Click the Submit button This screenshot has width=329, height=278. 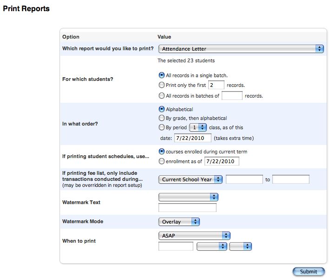coord(309,271)
